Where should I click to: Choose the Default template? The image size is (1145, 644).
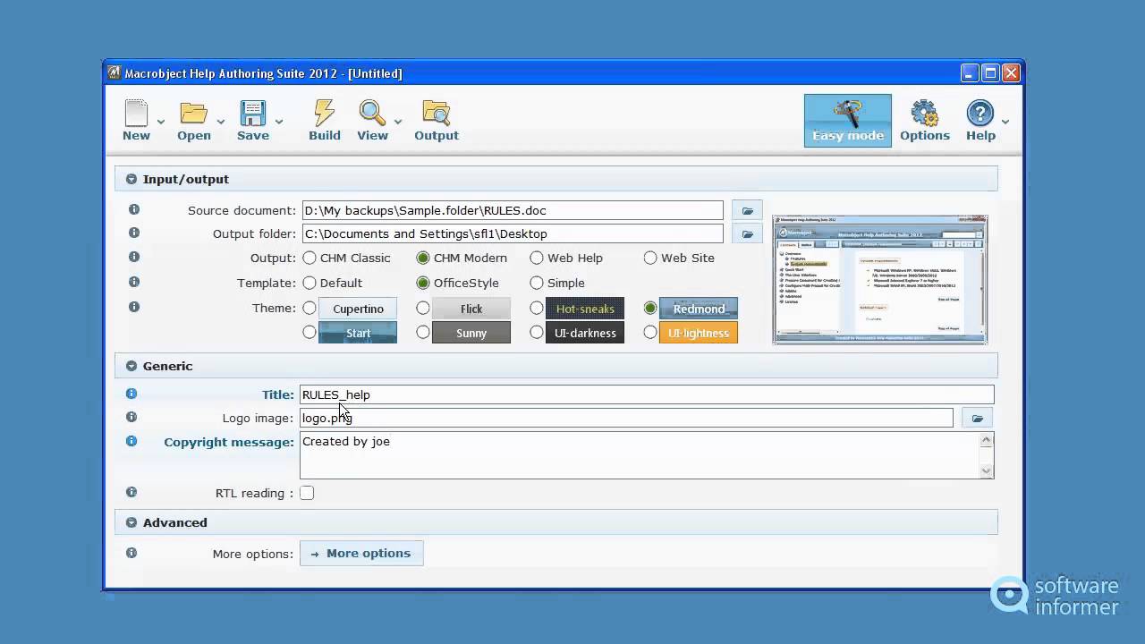[310, 283]
